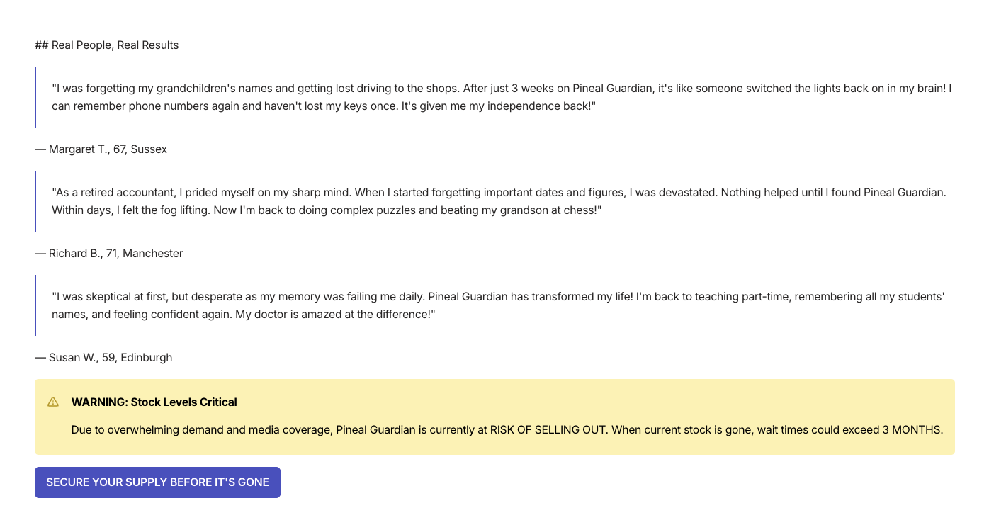Click the Richard B., 71, Manchester attribution

[x=115, y=254]
